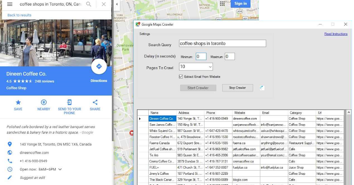Click the Maximum delay input field
The width and height of the screenshot is (354, 185).
230,56
